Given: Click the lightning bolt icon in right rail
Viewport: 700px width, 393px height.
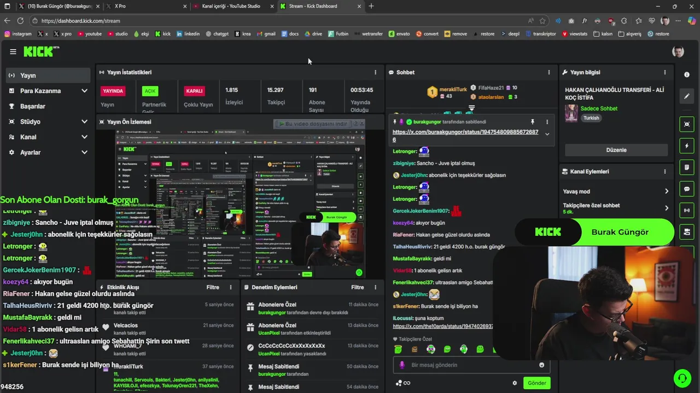Looking at the screenshot, I should coord(687,146).
